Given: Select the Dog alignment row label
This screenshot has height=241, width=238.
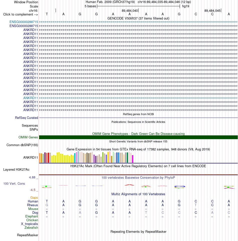Looking at the screenshot, I should [35, 212].
